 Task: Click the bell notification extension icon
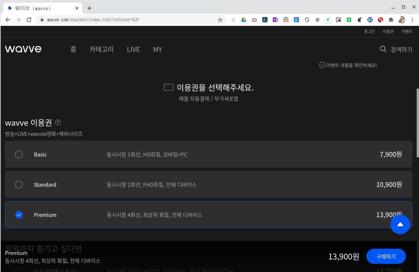point(233,20)
